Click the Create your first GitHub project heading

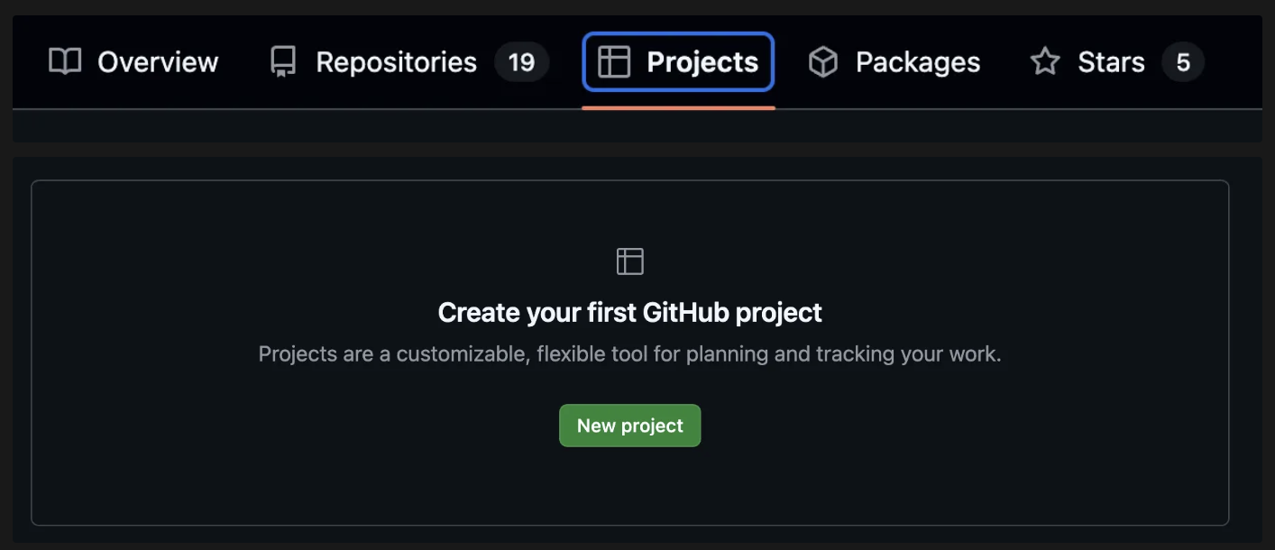click(x=629, y=312)
